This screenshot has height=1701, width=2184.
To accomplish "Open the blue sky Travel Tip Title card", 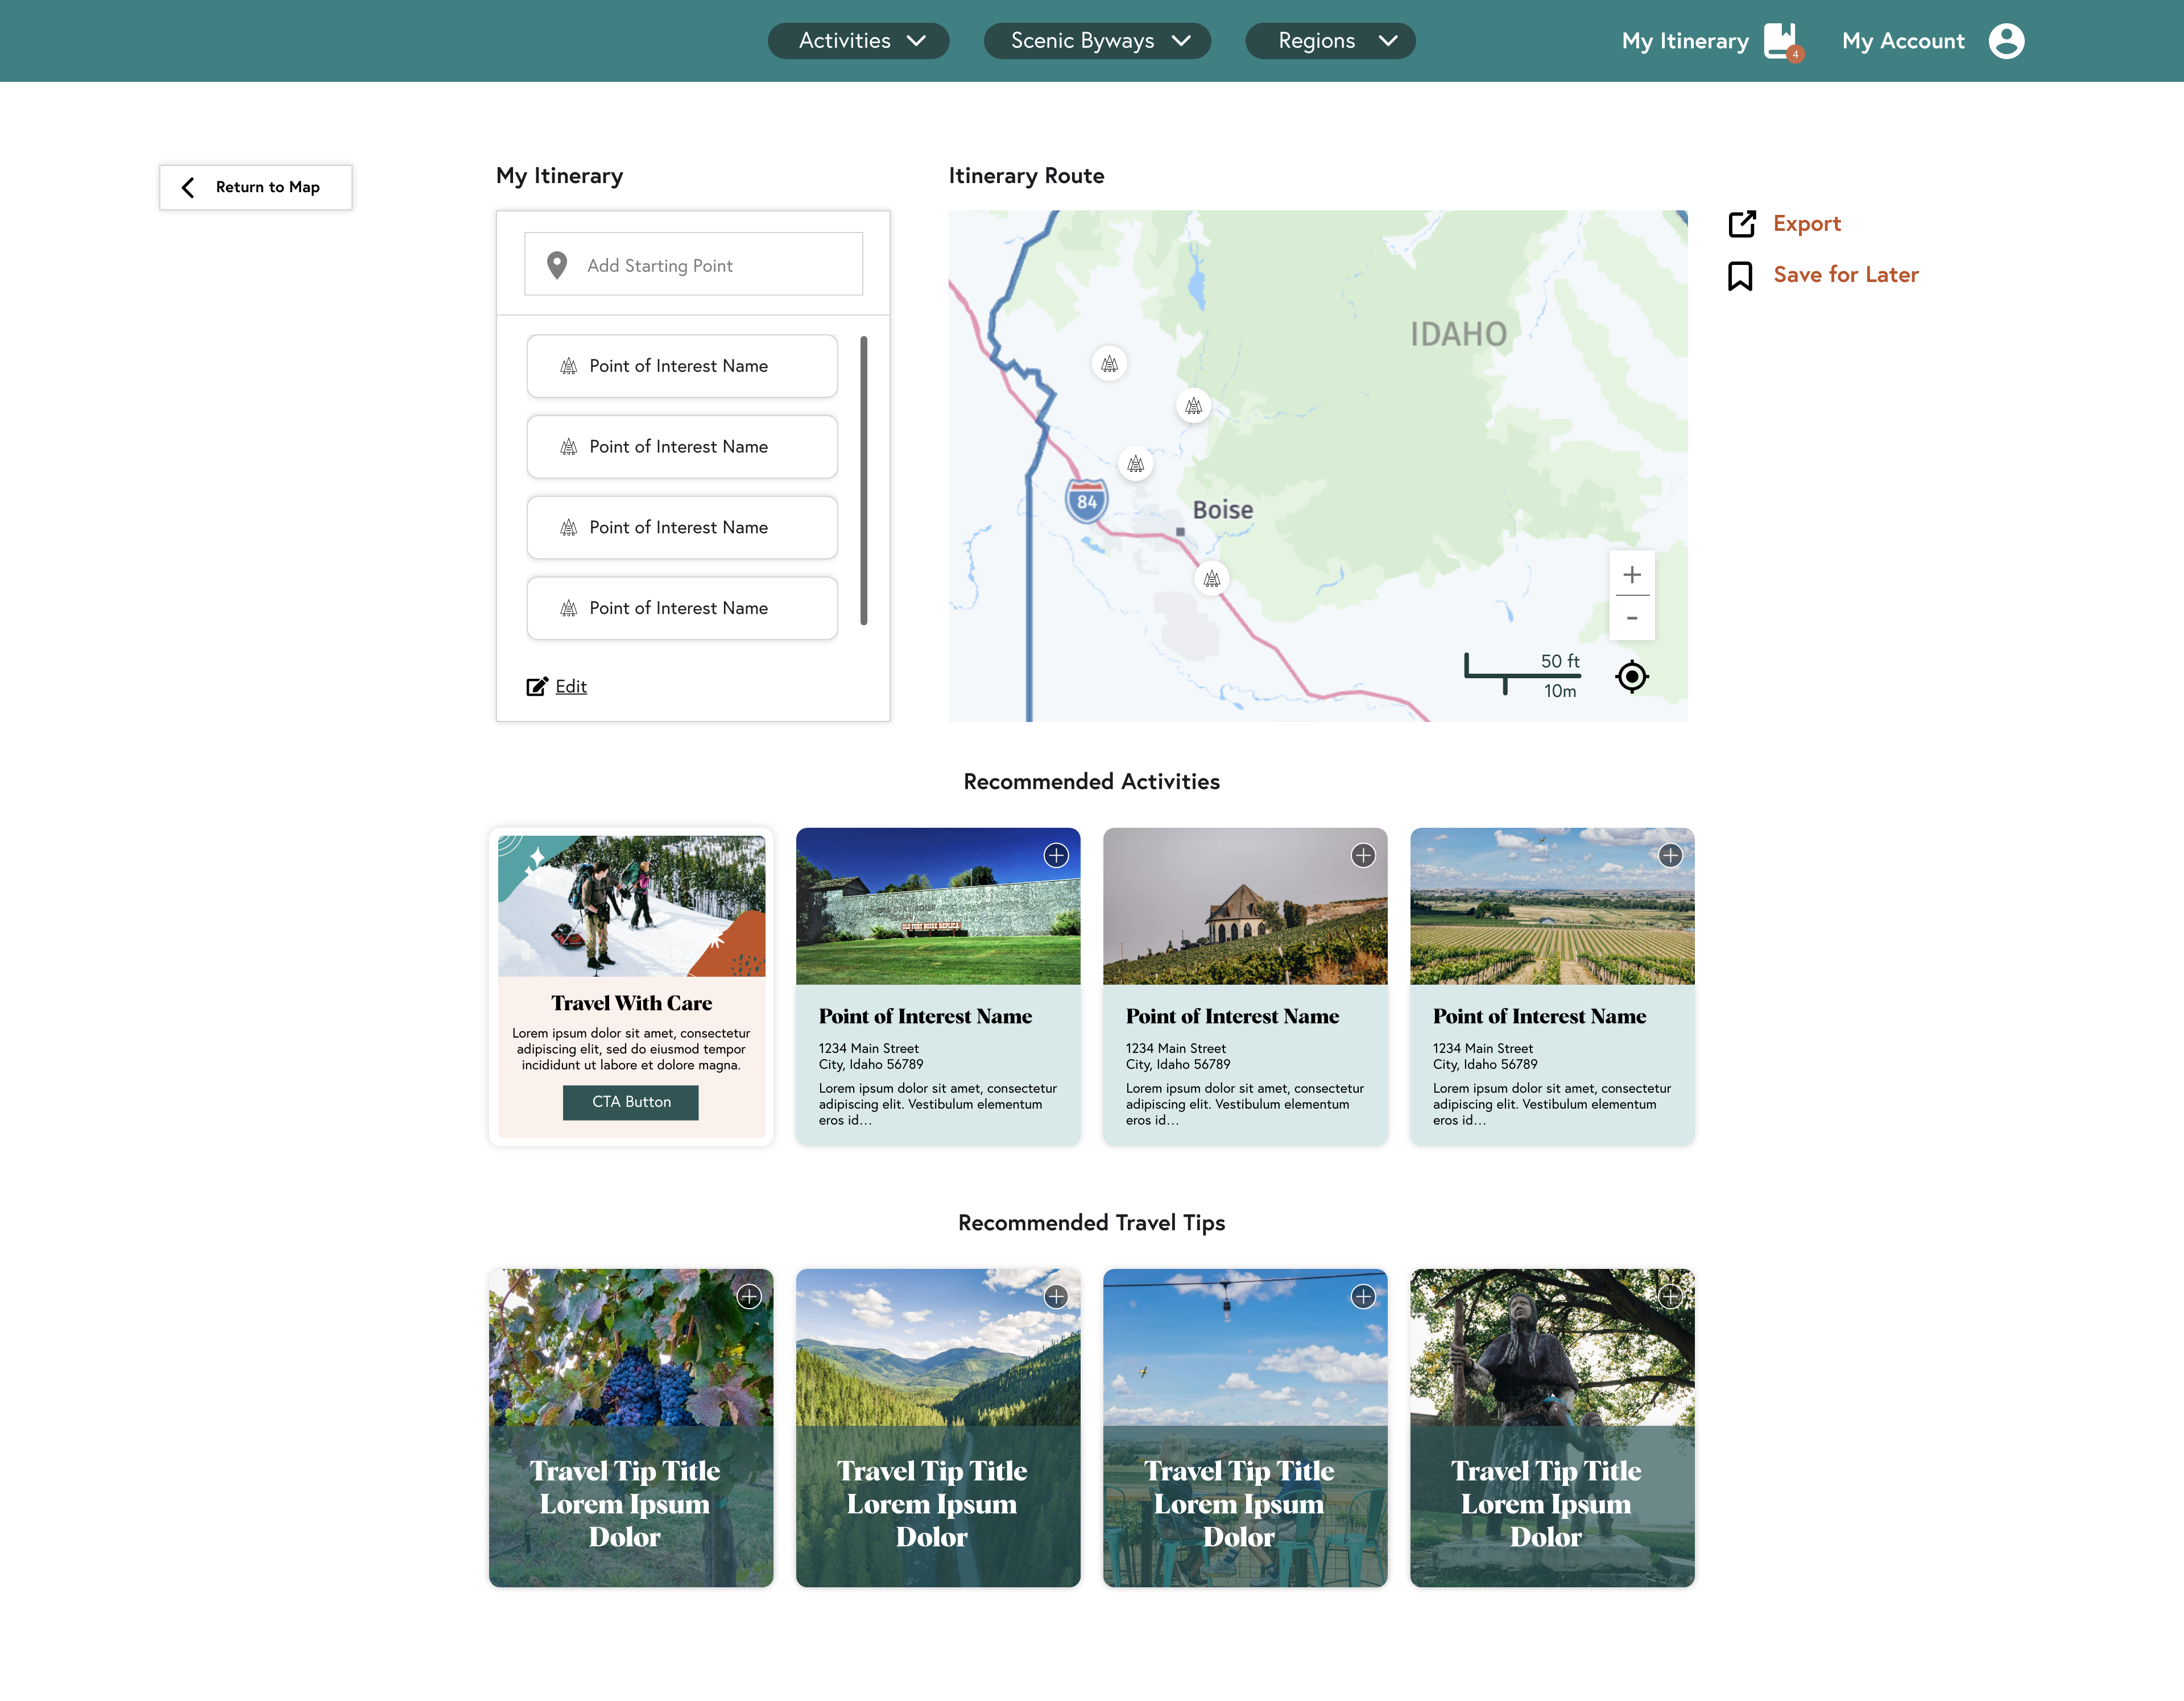I will point(1245,1428).
